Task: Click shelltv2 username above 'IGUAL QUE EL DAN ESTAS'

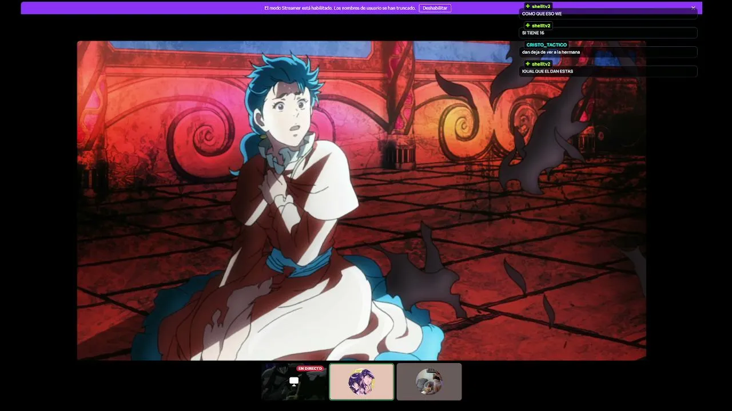Action: (x=541, y=64)
